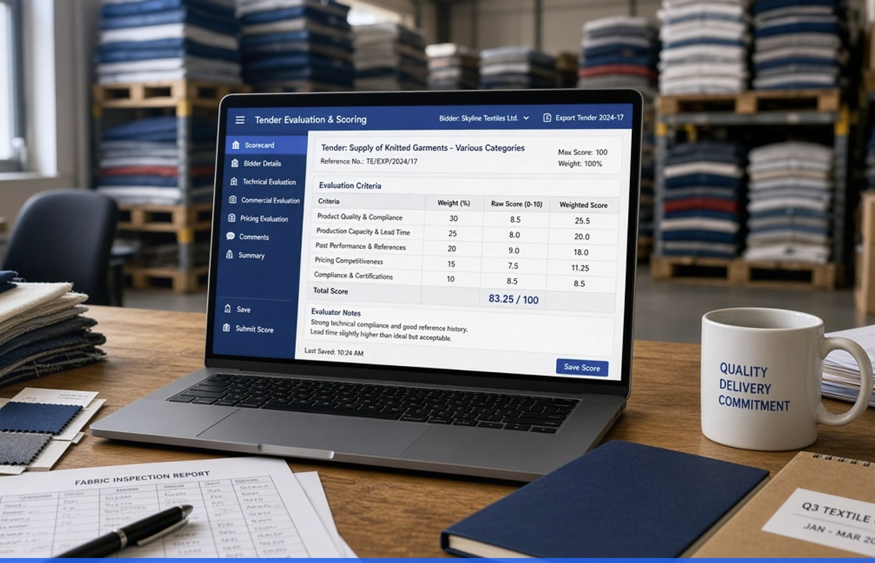Screen dimensions: 875x563
Task: Click the tender title Supply of Knitted Garments
Action: [x=423, y=148]
